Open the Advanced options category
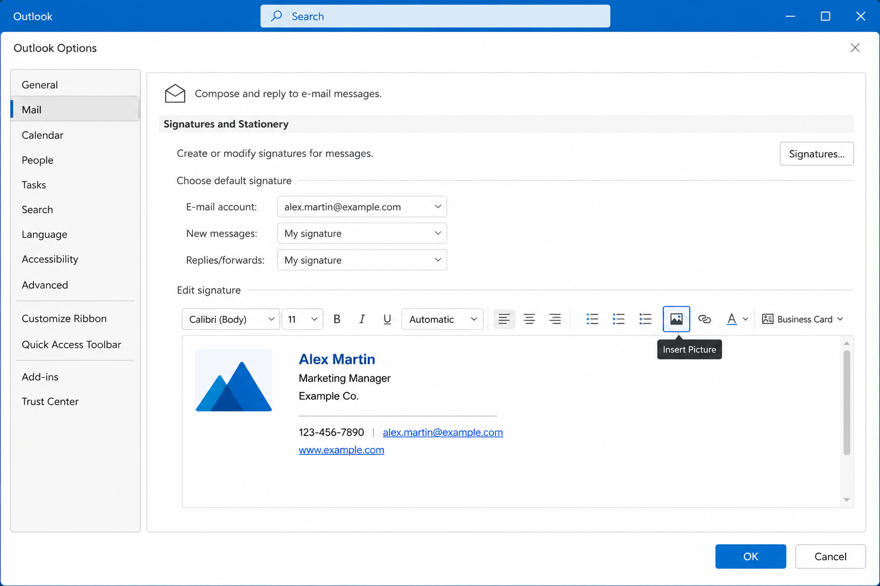The width and height of the screenshot is (880, 586). tap(75, 285)
